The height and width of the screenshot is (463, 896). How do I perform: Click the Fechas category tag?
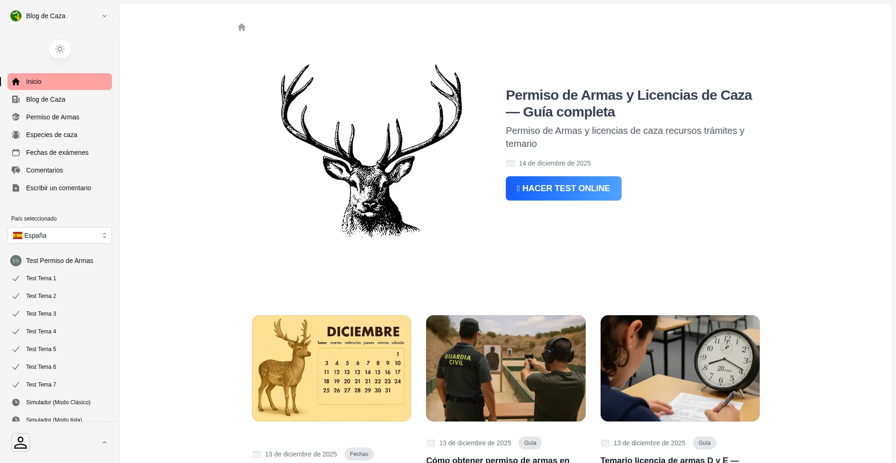(359, 454)
